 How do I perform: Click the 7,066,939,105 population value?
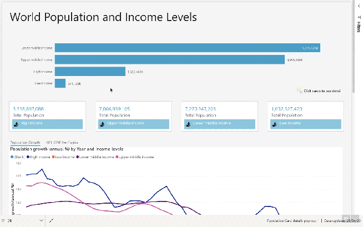[114, 109]
